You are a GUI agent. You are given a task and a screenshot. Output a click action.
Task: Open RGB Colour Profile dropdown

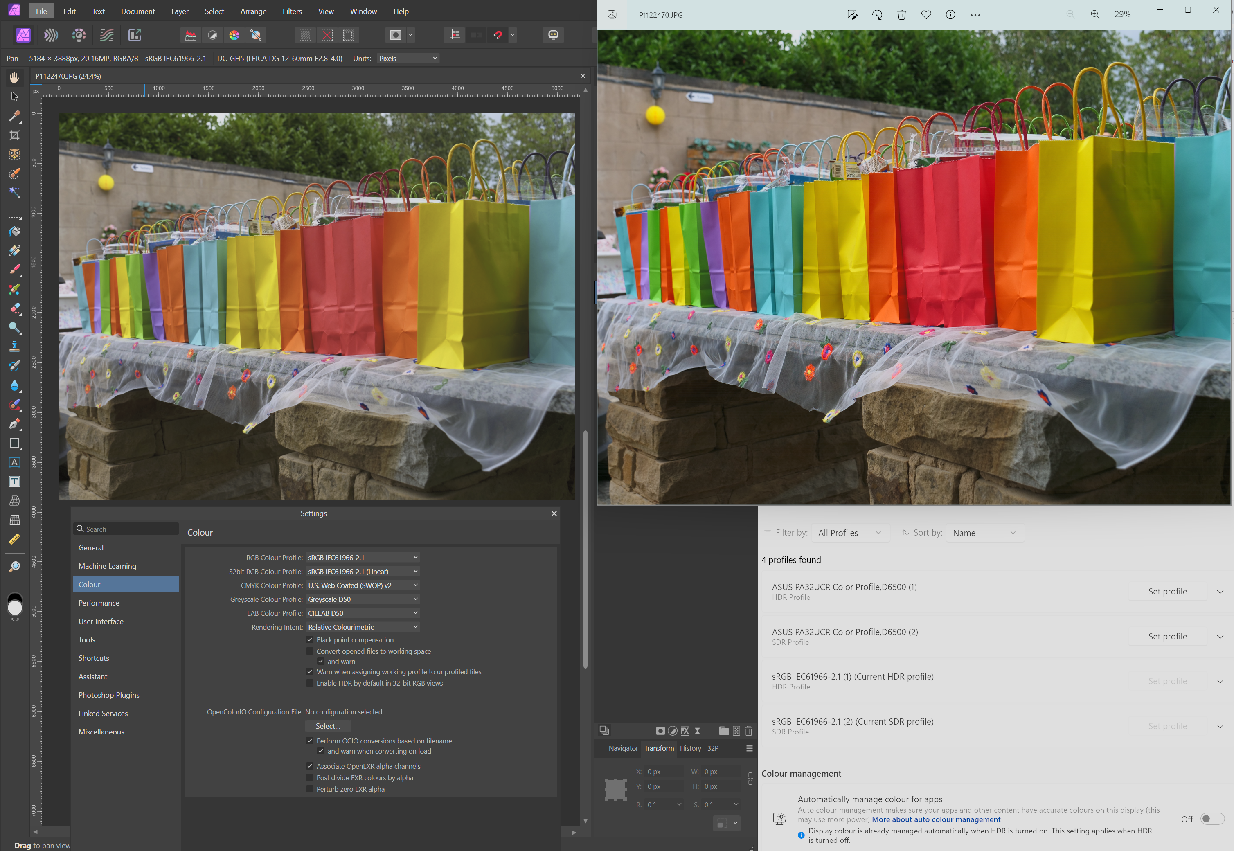tap(363, 557)
